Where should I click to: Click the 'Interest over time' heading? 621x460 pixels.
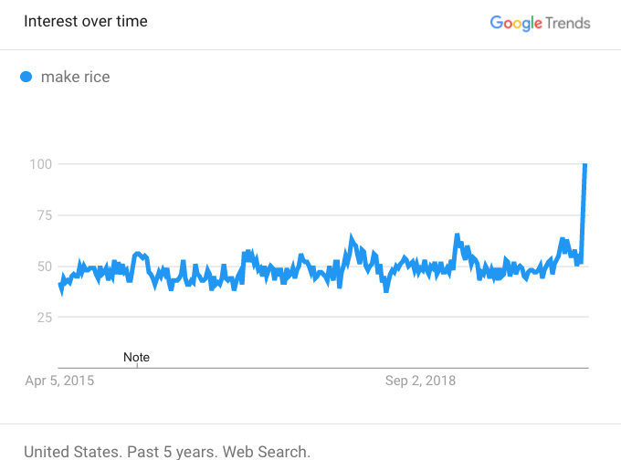86,21
